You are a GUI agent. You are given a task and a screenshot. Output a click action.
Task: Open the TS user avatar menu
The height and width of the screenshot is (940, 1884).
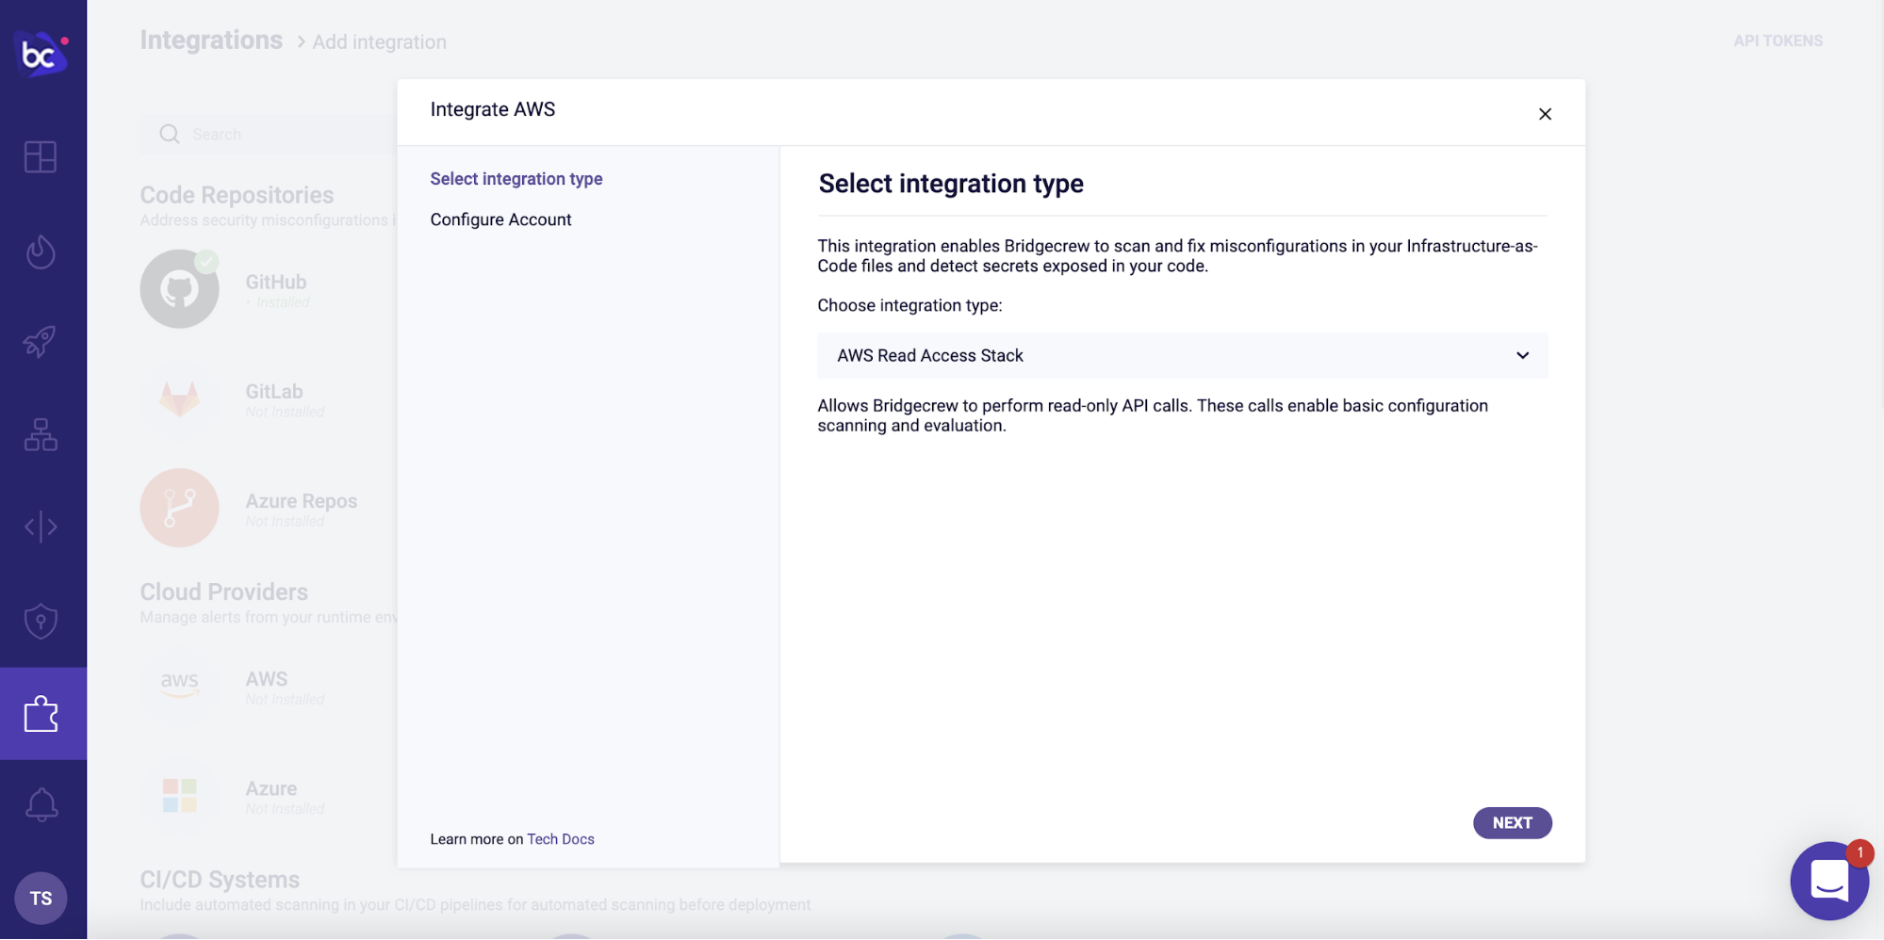click(x=41, y=899)
